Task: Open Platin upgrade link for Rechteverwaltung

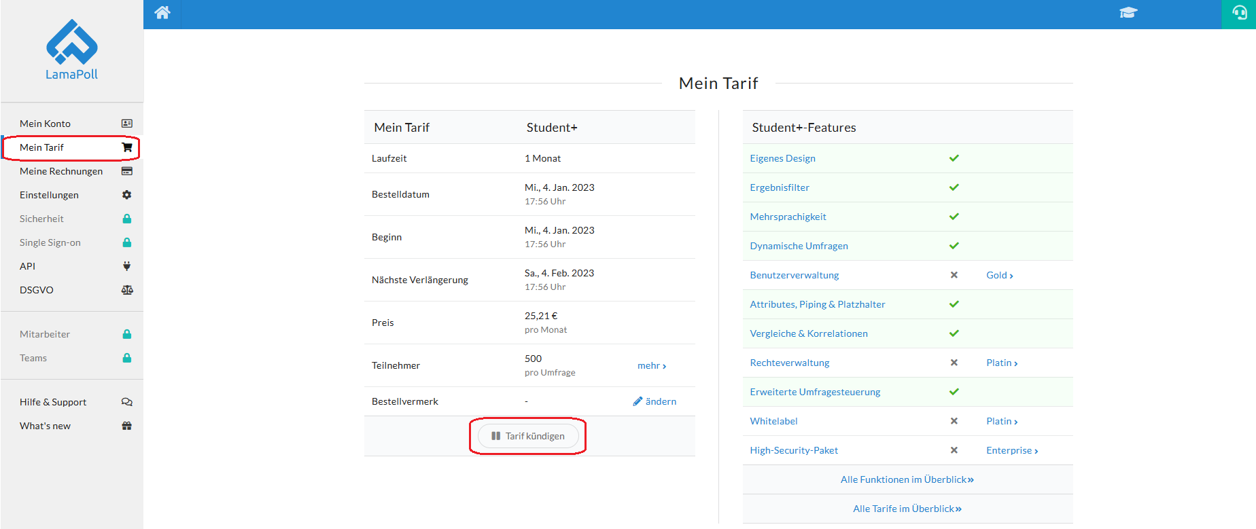Action: (x=1002, y=363)
